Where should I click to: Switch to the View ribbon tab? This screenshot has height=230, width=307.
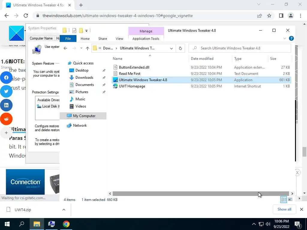coord(119,39)
